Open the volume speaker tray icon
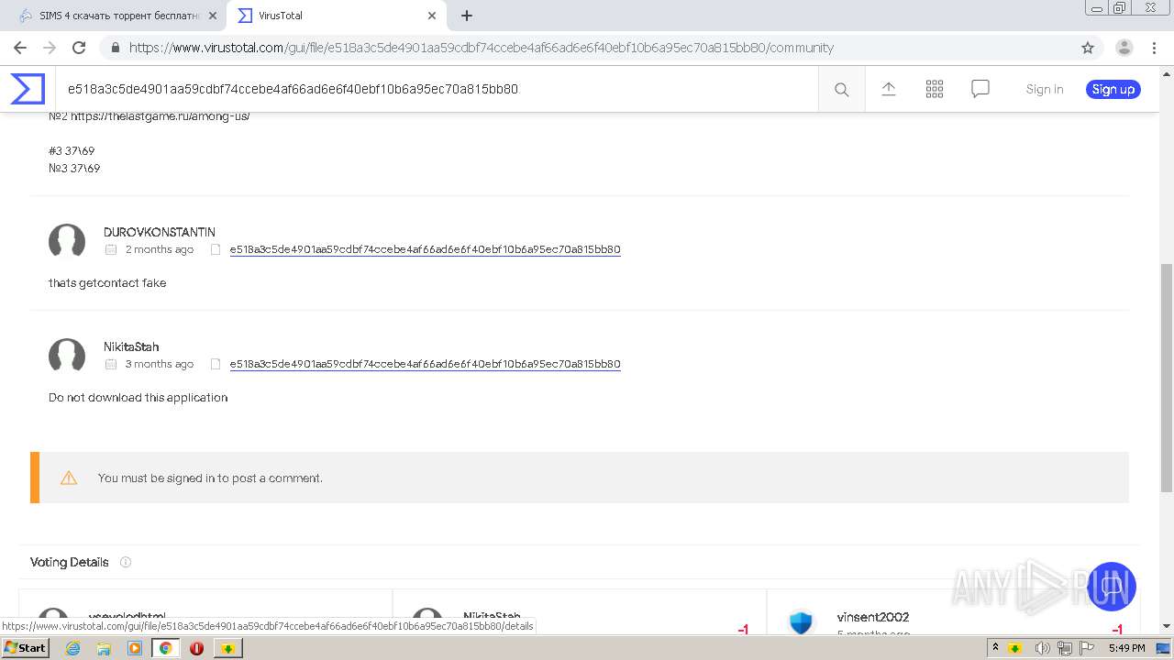Screen dimensions: 1174x660 click(1043, 648)
